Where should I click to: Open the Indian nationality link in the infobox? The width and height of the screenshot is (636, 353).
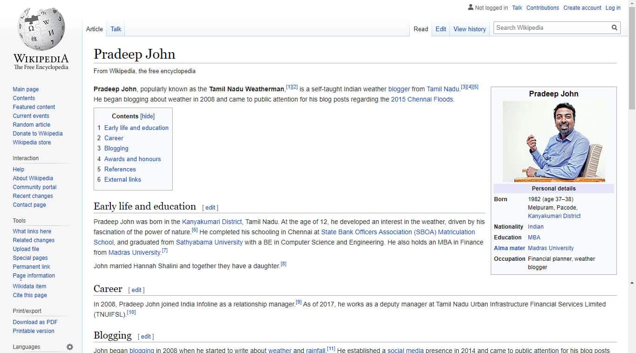pos(536,227)
